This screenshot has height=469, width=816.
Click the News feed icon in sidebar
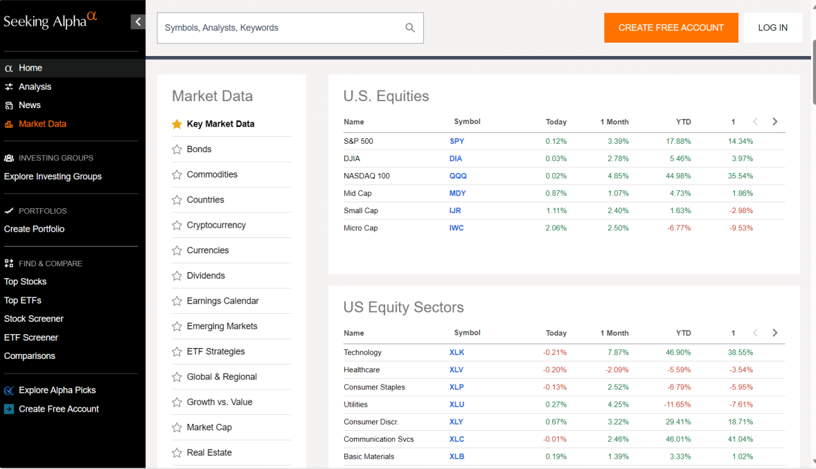(9, 105)
